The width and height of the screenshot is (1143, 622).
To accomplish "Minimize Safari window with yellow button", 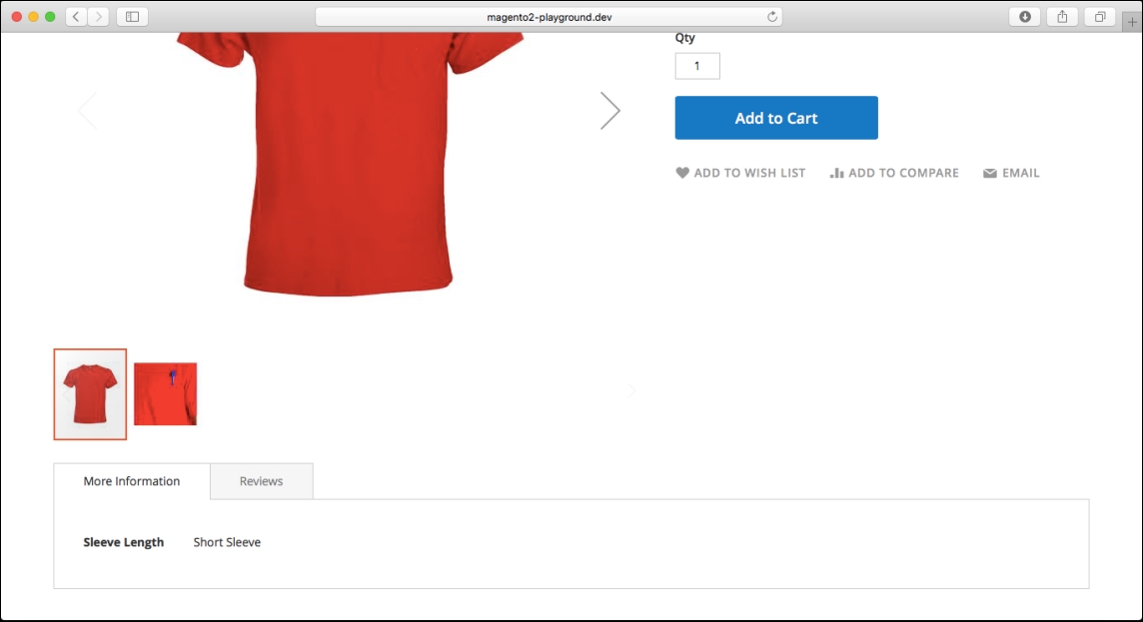I will click(x=34, y=17).
